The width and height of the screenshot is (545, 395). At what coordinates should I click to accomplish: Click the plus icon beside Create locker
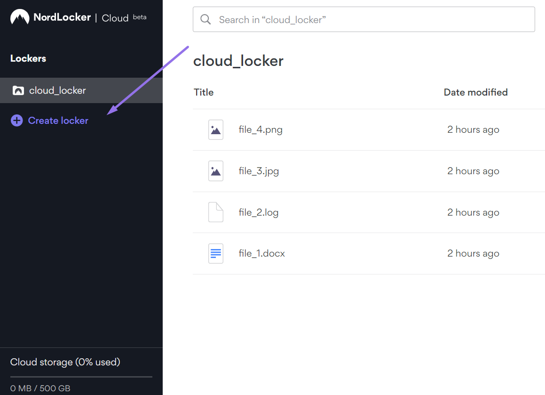coord(16,121)
